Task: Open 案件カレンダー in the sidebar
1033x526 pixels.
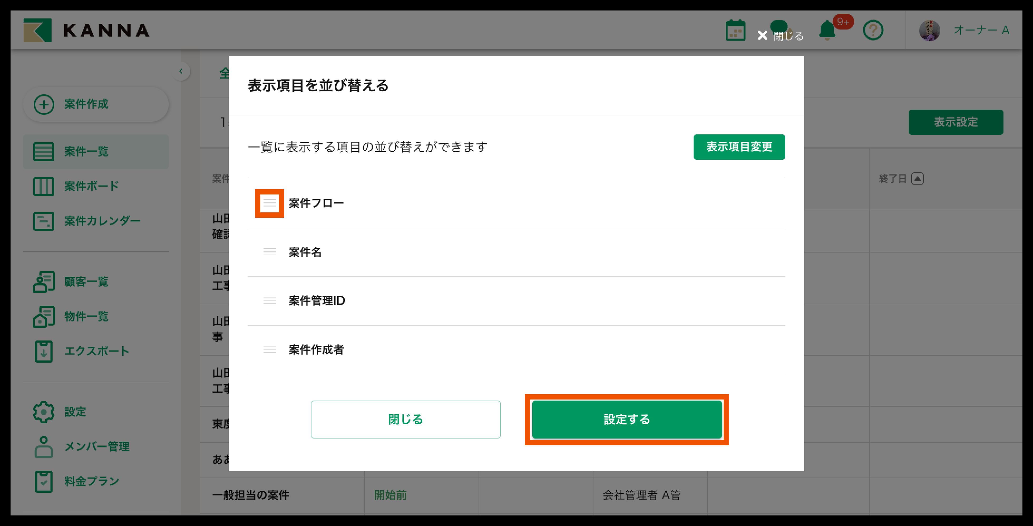Action: tap(102, 221)
